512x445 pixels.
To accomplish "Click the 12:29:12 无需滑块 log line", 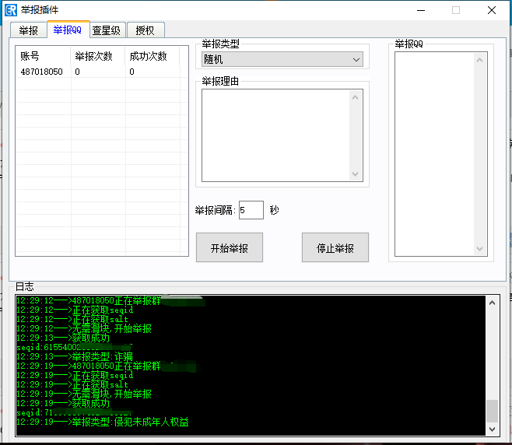I will point(84,328).
